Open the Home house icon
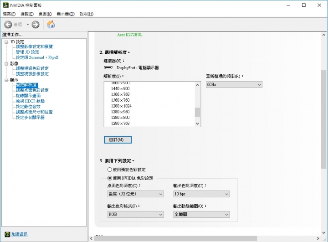The width and height of the screenshot is (328, 242). coord(51,25)
